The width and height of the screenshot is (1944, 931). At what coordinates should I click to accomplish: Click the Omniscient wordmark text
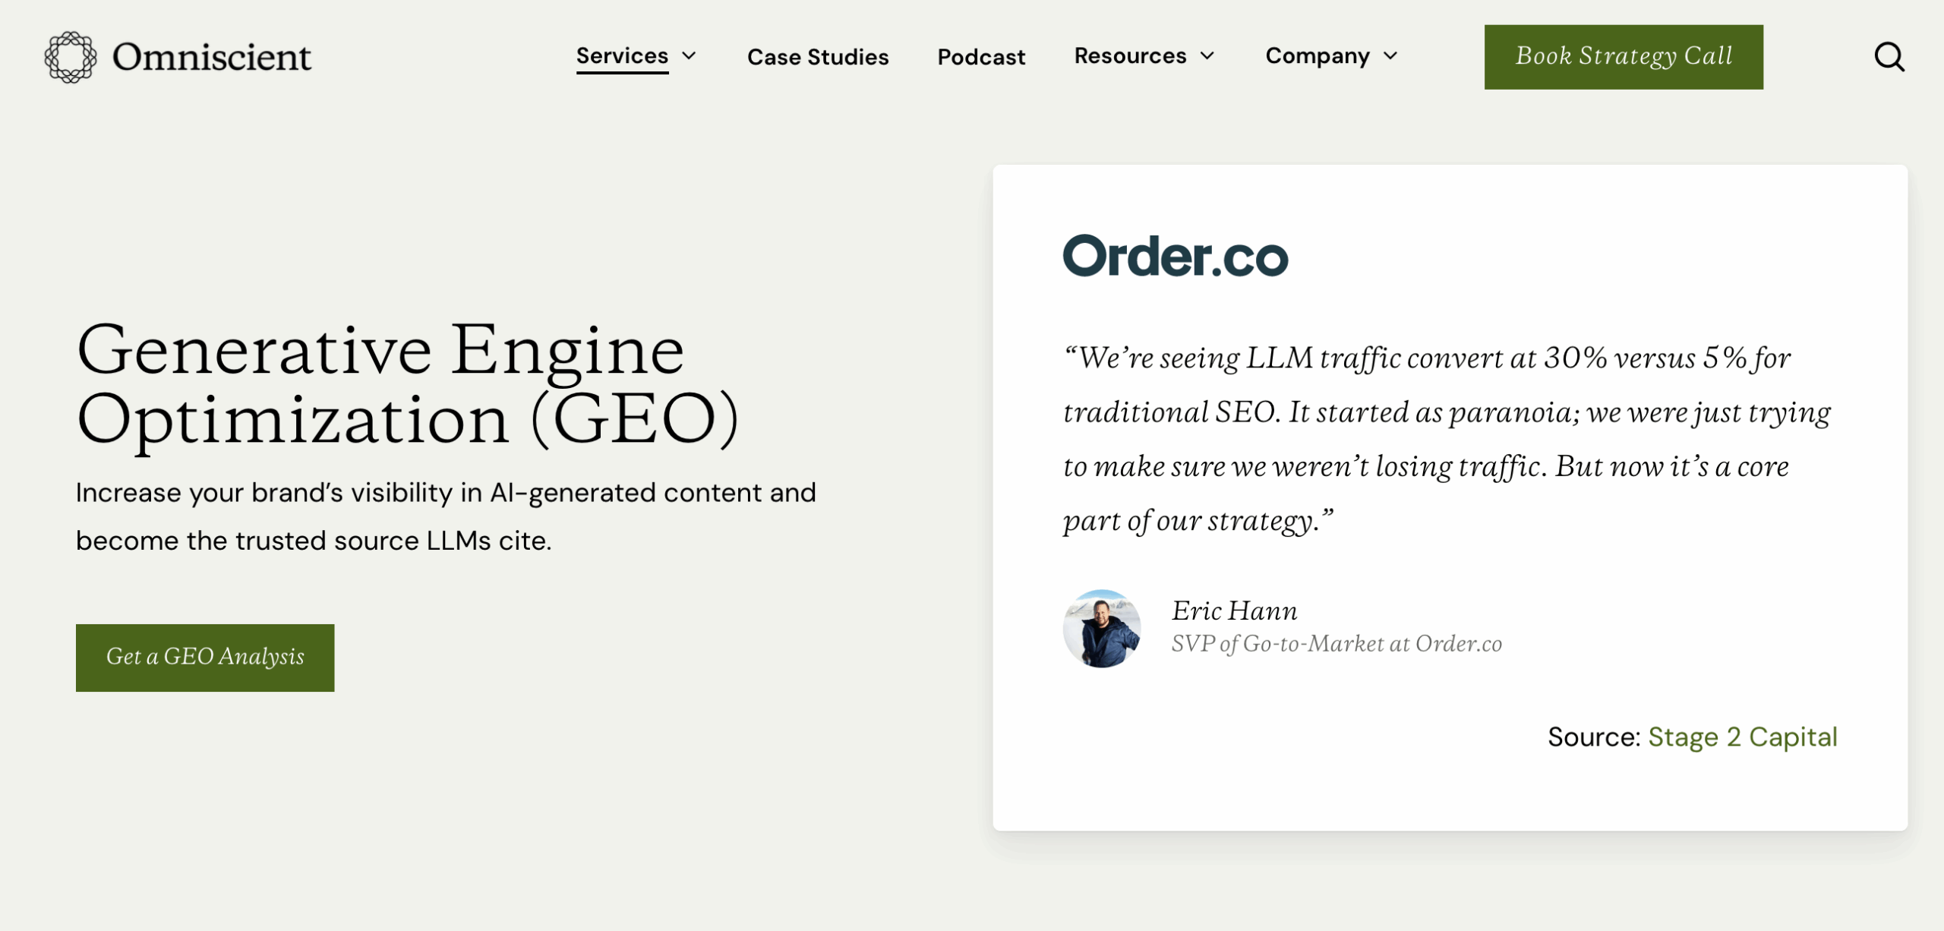click(x=212, y=57)
